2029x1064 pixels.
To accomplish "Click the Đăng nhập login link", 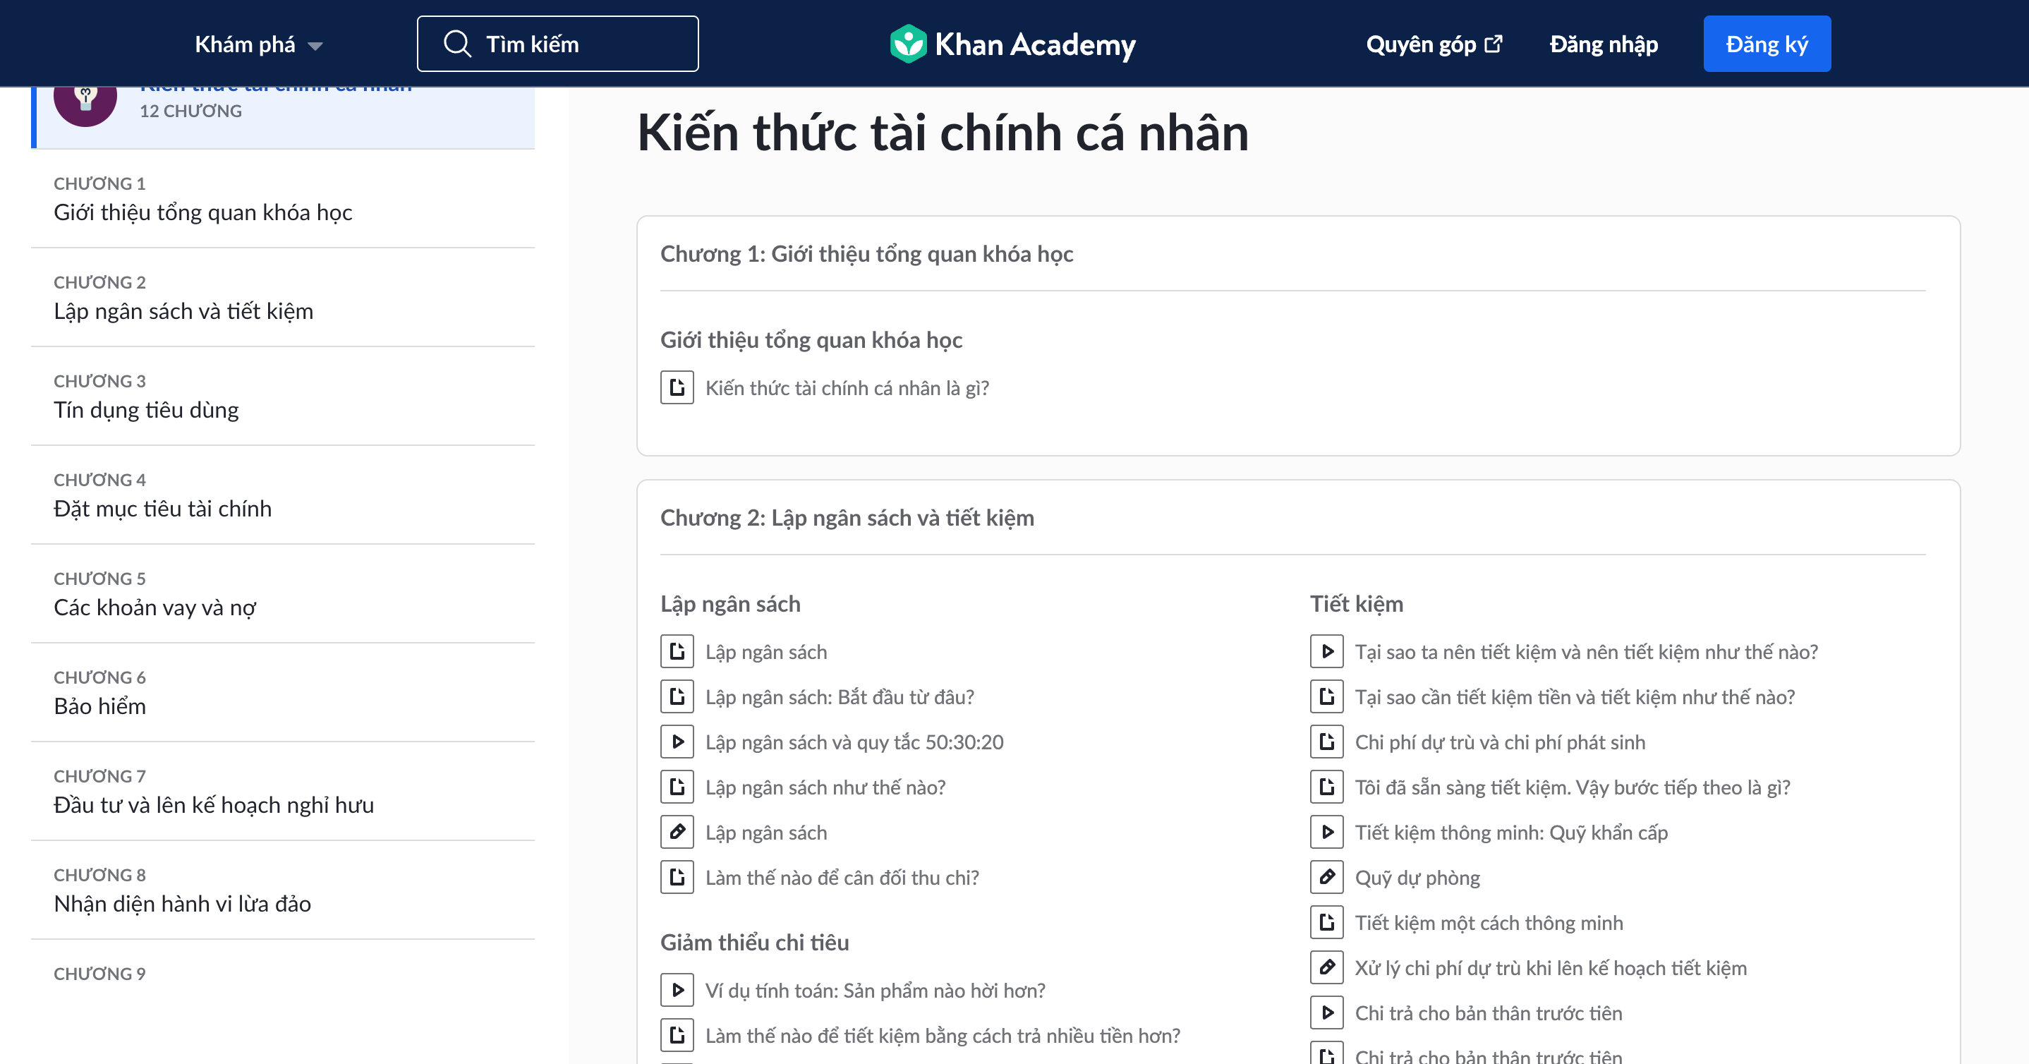I will 1604,44.
